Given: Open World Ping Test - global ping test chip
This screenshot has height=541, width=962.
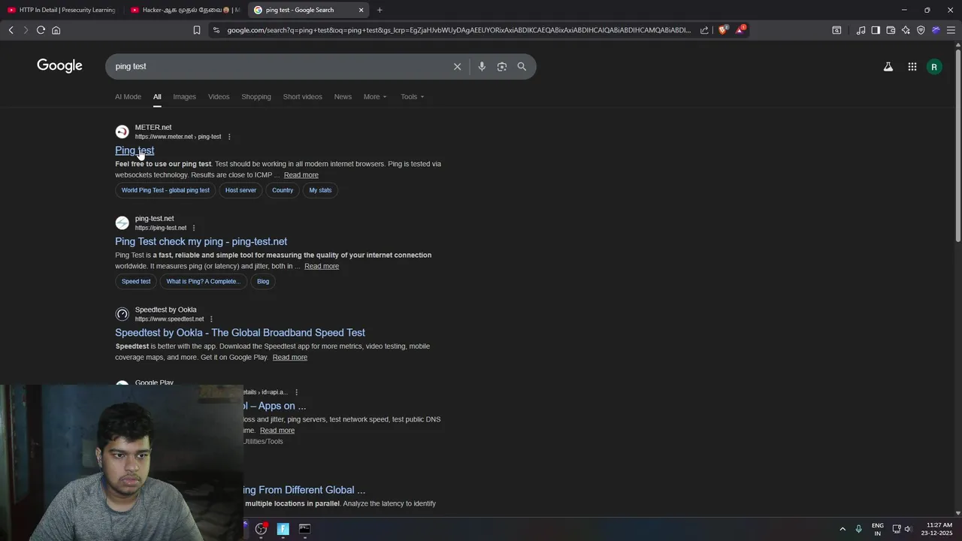Looking at the screenshot, I should pyautogui.click(x=165, y=190).
